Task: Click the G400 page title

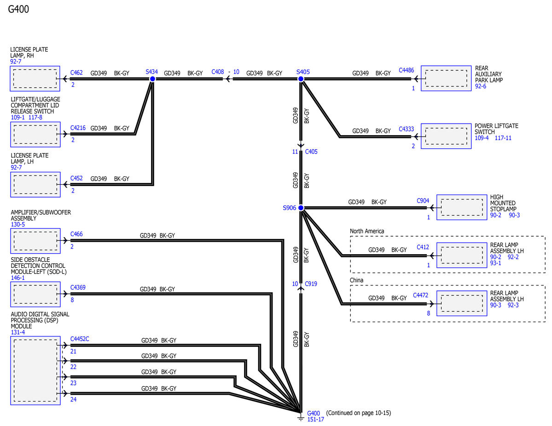Action: pos(18,9)
